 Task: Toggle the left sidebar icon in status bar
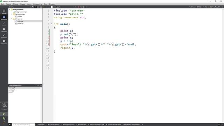[10, 125]
